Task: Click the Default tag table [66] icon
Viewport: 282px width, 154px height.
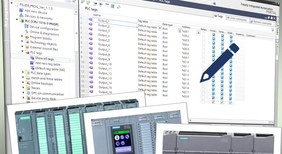Action: pyautogui.click(x=31, y=68)
